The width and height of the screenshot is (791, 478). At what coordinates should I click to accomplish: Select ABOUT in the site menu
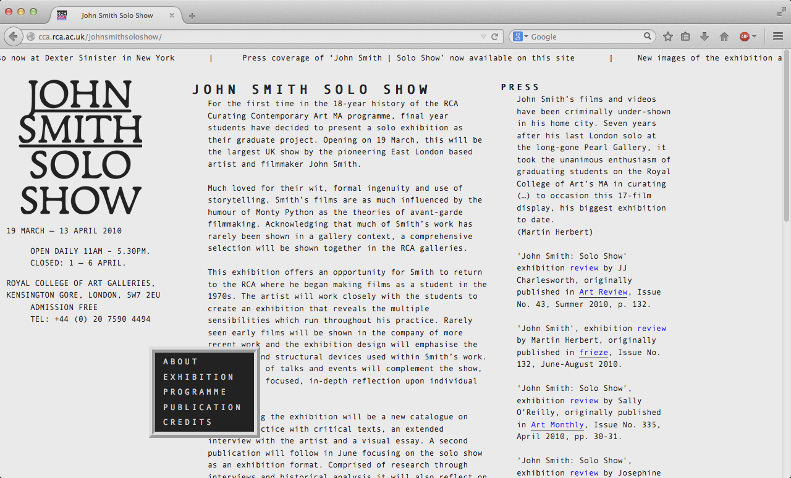[x=180, y=362]
